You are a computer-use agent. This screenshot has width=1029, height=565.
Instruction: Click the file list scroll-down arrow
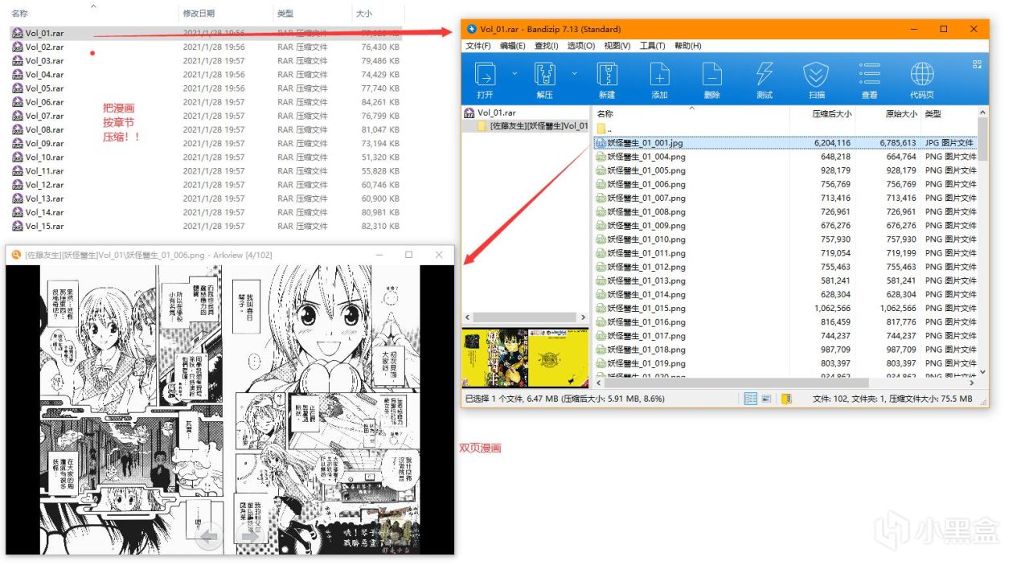click(982, 372)
